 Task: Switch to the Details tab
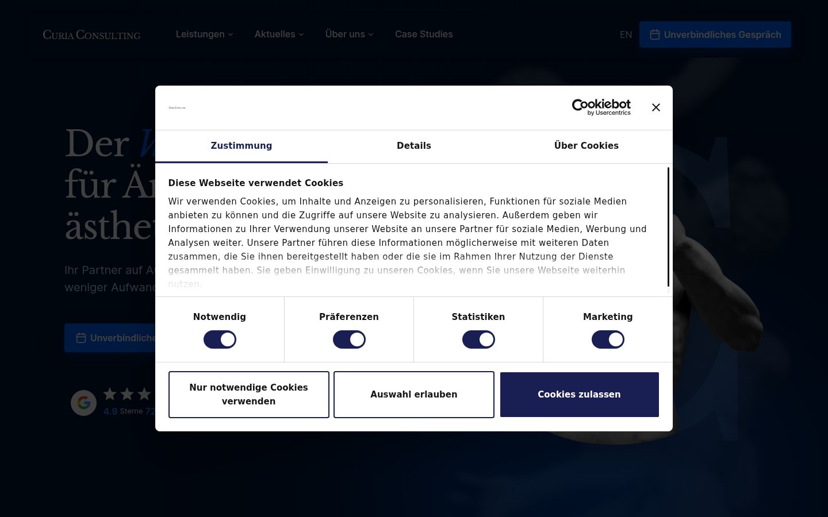click(414, 146)
